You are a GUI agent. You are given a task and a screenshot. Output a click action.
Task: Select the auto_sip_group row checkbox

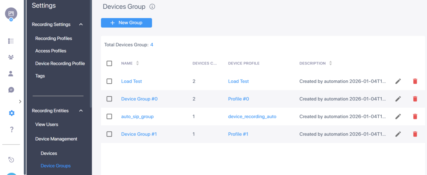[x=110, y=117]
